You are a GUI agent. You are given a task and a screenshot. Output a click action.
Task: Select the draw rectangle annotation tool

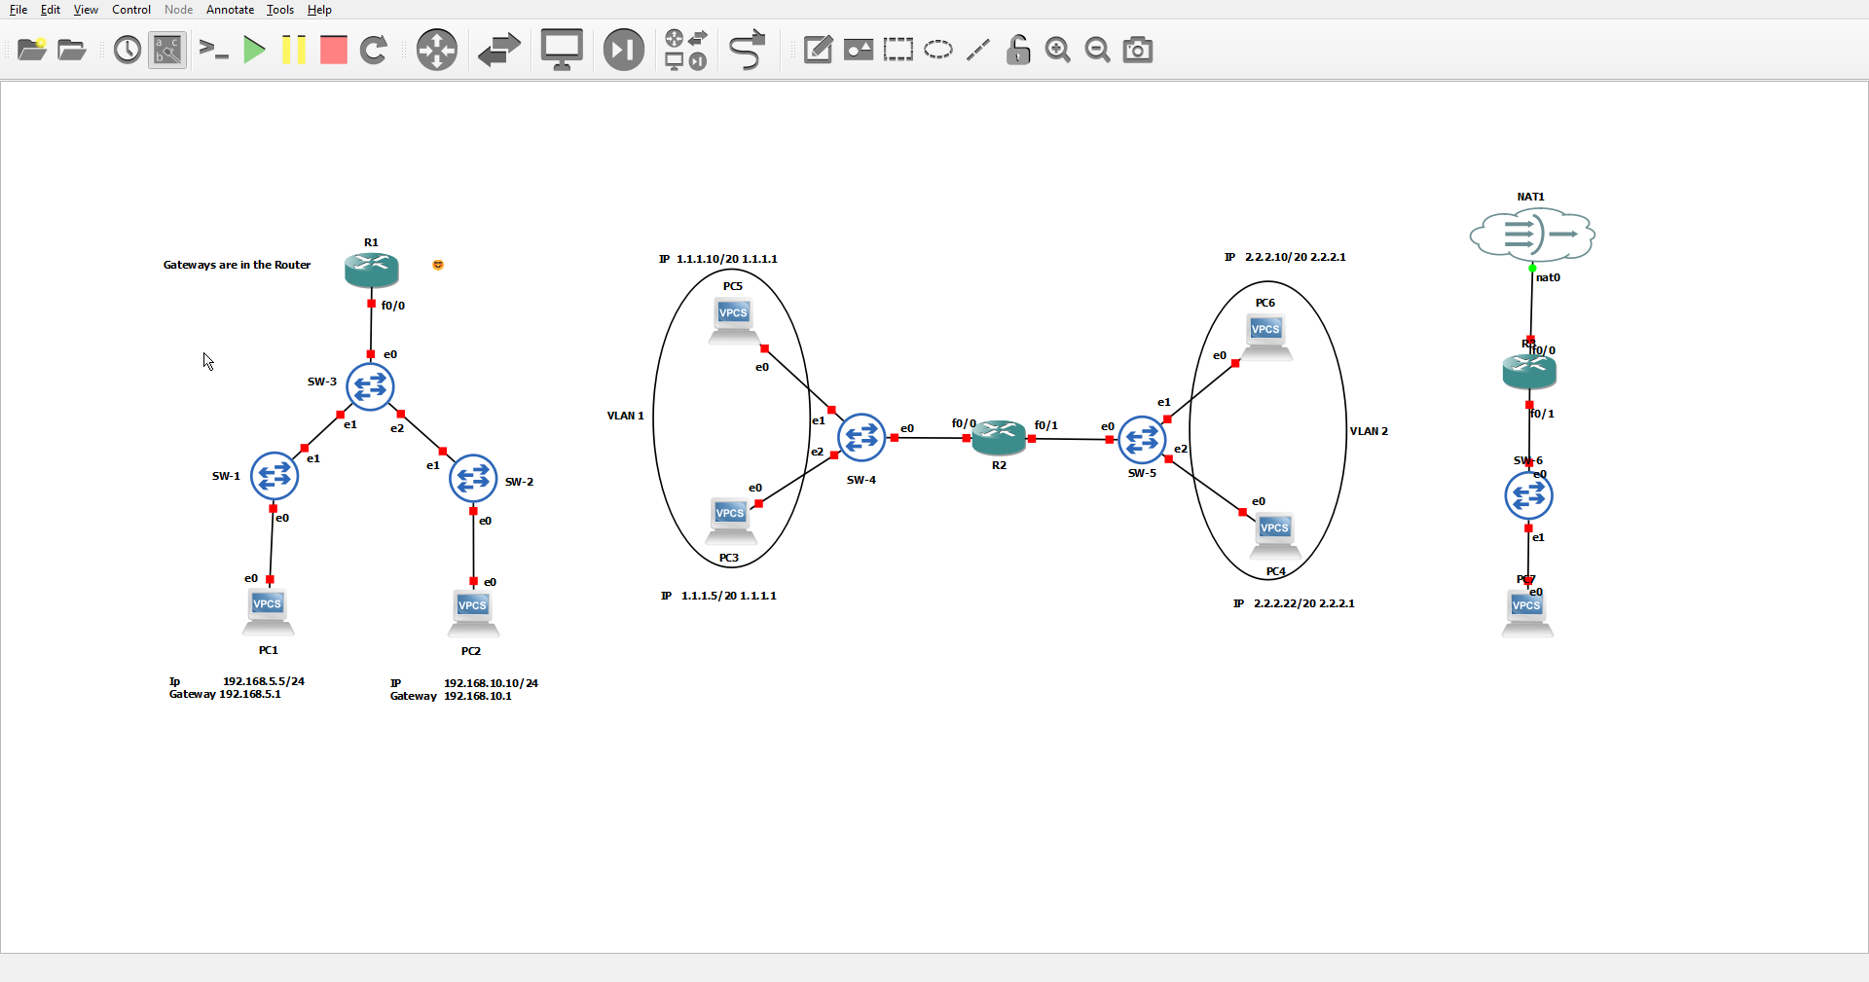(x=898, y=50)
